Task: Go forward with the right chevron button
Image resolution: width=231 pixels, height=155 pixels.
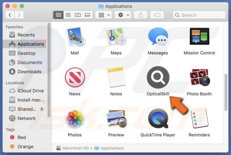Action: (19, 15)
